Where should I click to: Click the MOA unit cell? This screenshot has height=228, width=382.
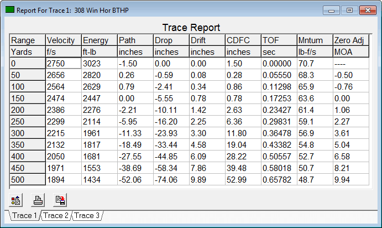point(351,52)
